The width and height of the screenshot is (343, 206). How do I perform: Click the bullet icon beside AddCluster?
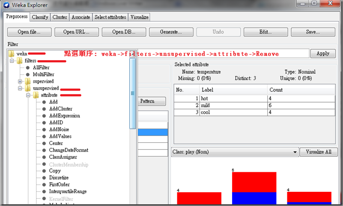pyautogui.click(x=44, y=109)
